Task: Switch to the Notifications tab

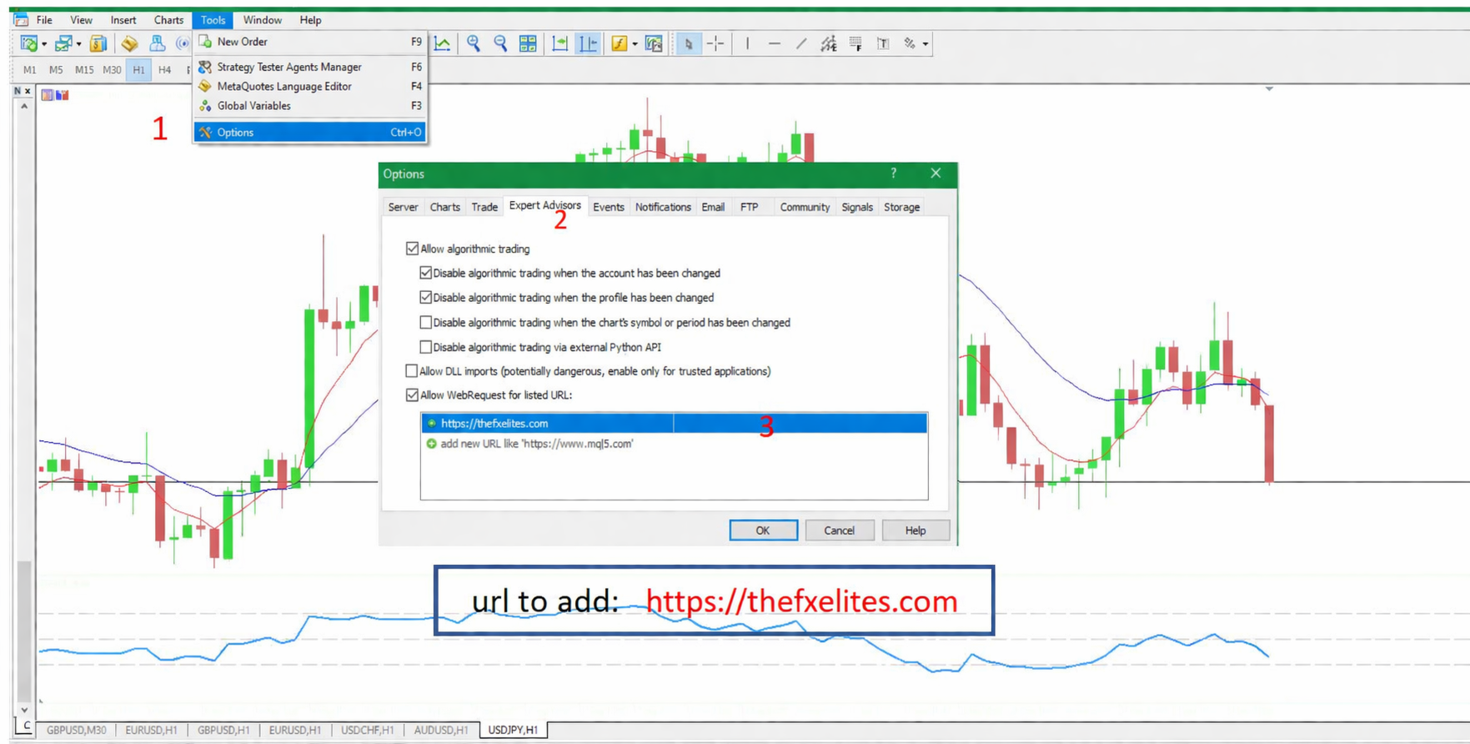Action: (x=663, y=207)
